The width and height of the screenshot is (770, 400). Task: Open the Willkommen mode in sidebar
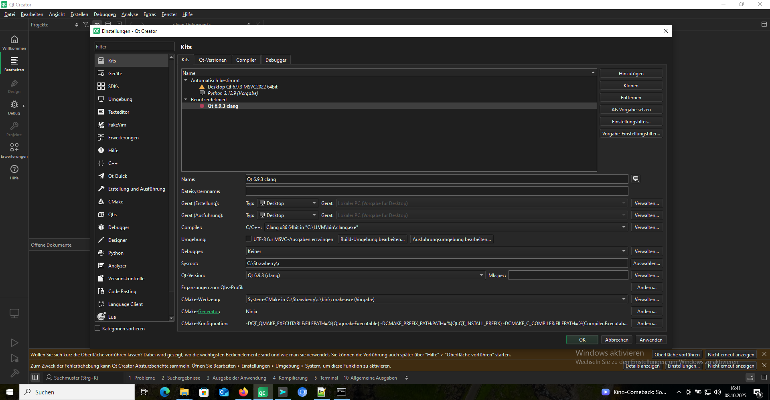click(14, 42)
